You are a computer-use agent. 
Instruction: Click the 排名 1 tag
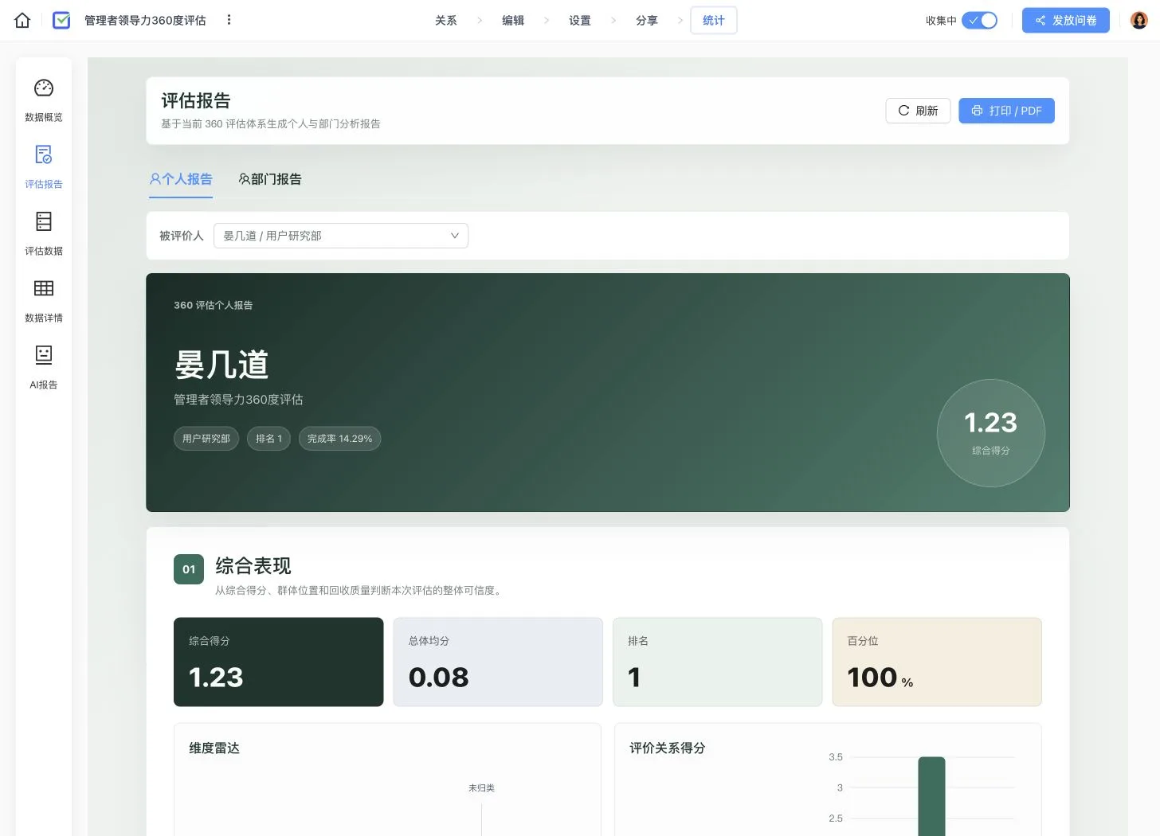point(268,439)
